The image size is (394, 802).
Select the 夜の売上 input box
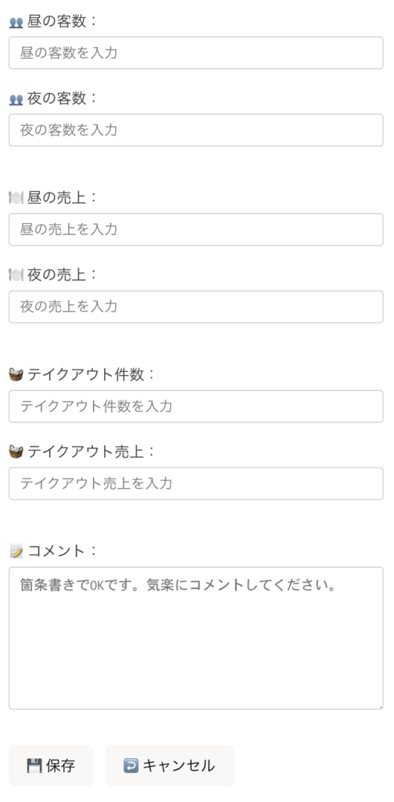[196, 307]
